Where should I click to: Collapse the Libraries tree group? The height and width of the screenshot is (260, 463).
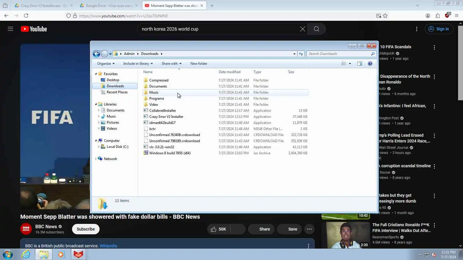[96, 104]
